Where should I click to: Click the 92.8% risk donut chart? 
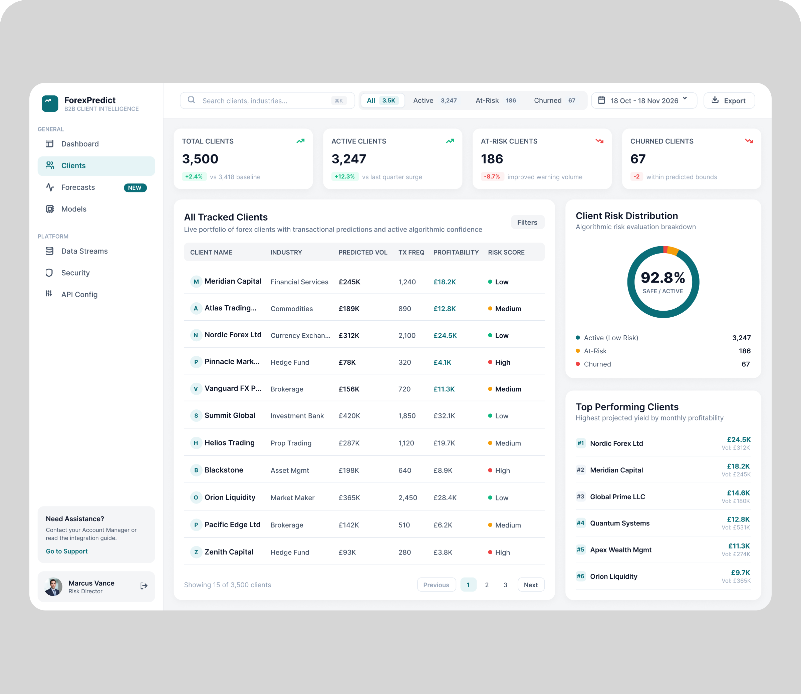point(663,282)
